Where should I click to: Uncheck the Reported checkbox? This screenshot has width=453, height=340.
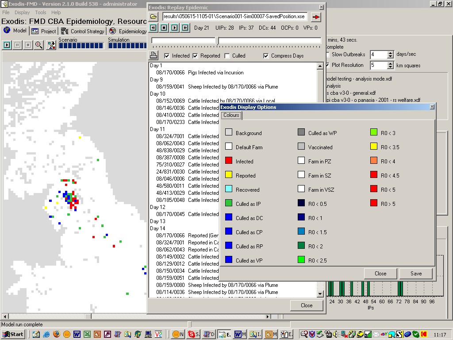pos(195,56)
